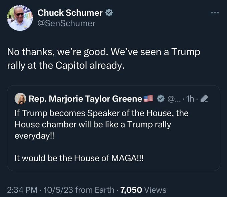This screenshot has width=227, height=197.
Task: Click the Chuck Schumer display name
Action: pos(70,13)
